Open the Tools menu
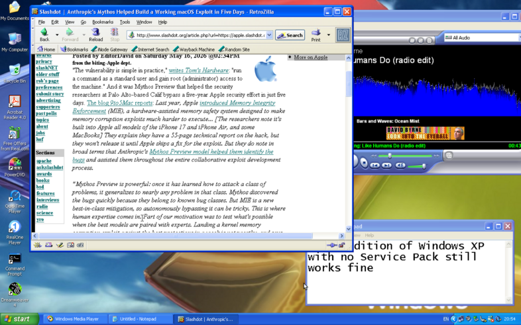 point(125,22)
